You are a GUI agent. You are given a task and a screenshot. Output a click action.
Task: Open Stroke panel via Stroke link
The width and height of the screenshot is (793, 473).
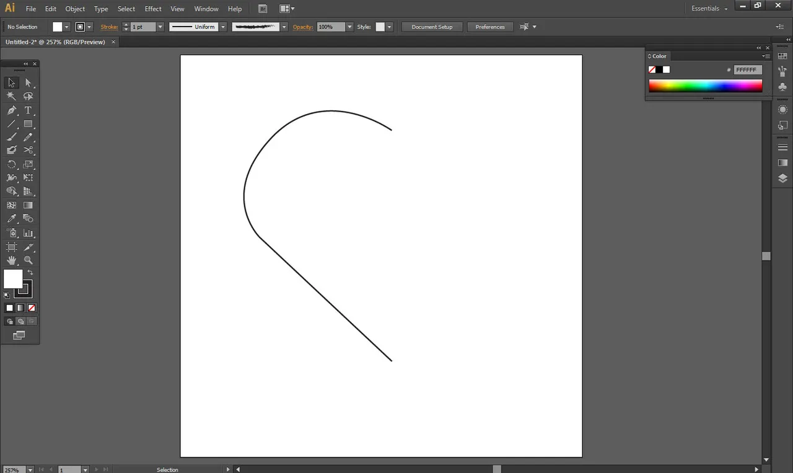coord(109,27)
